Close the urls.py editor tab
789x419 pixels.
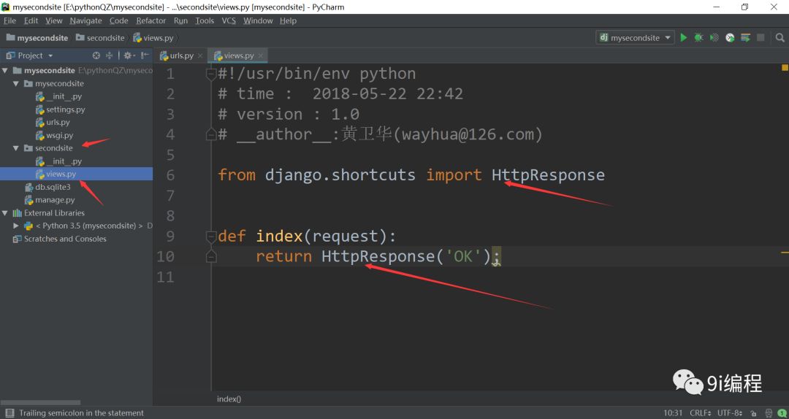tap(200, 55)
